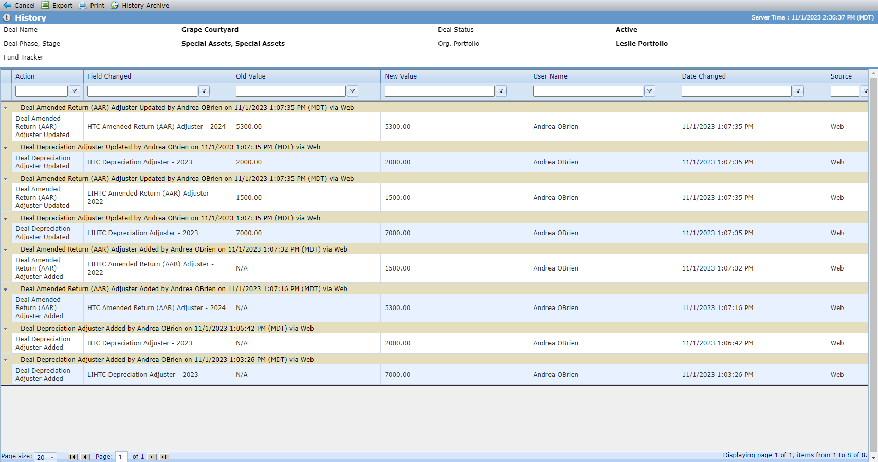Click the History info icon
Image resolution: width=878 pixels, height=462 pixels.
[x=7, y=17]
